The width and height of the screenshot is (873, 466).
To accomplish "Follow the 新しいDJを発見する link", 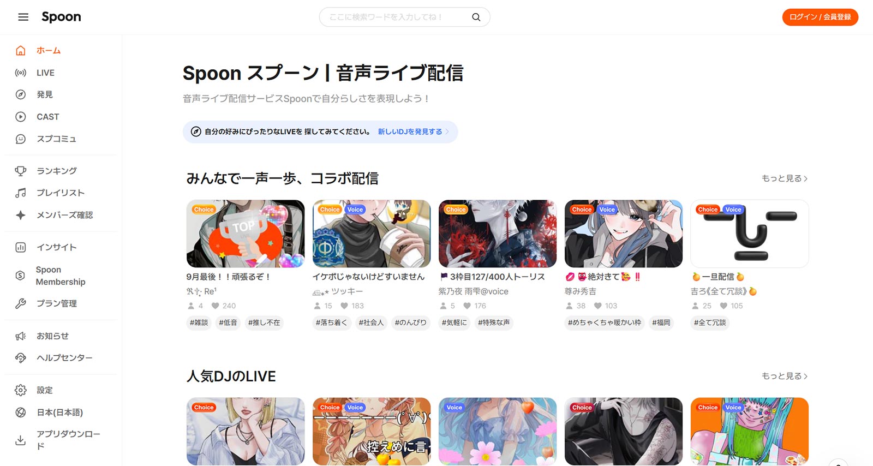I will [x=410, y=132].
